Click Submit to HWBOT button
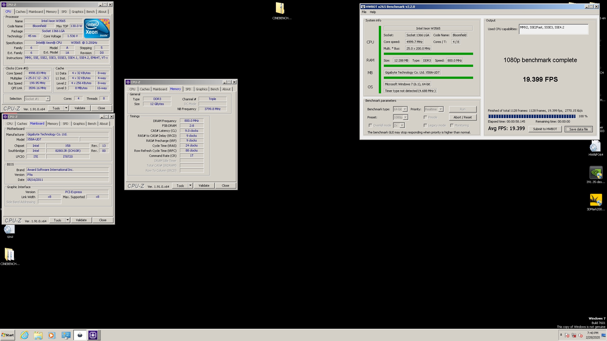Image resolution: width=607 pixels, height=341 pixels. [545, 129]
